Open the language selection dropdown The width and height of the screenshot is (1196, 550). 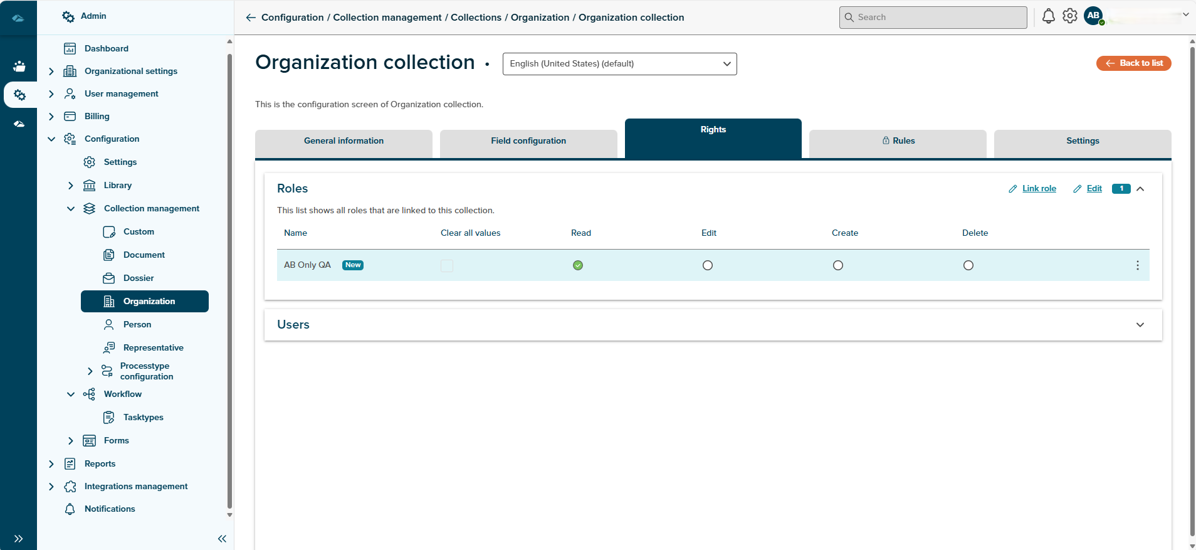point(619,64)
